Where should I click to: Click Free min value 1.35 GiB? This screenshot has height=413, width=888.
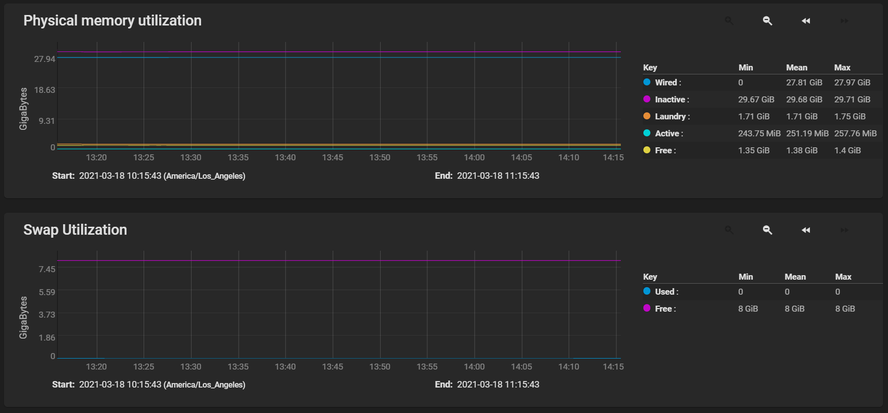pyautogui.click(x=753, y=150)
